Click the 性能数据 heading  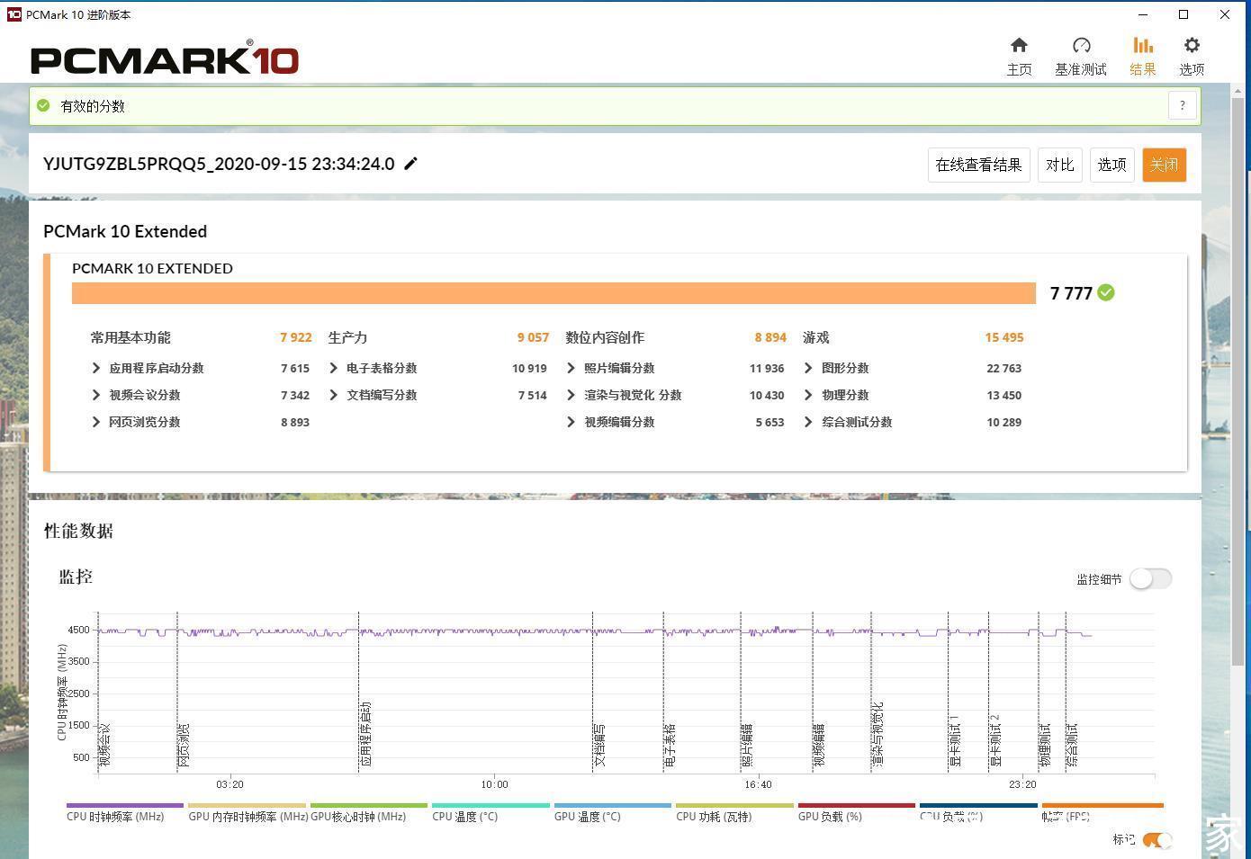click(78, 531)
